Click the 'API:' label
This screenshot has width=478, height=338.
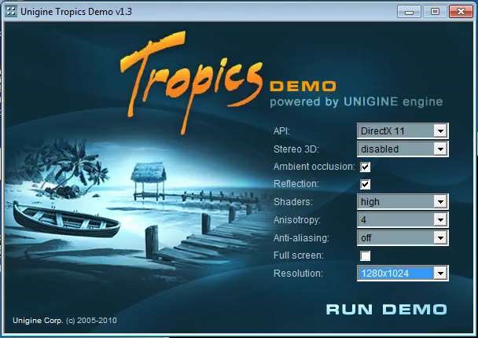pos(281,131)
